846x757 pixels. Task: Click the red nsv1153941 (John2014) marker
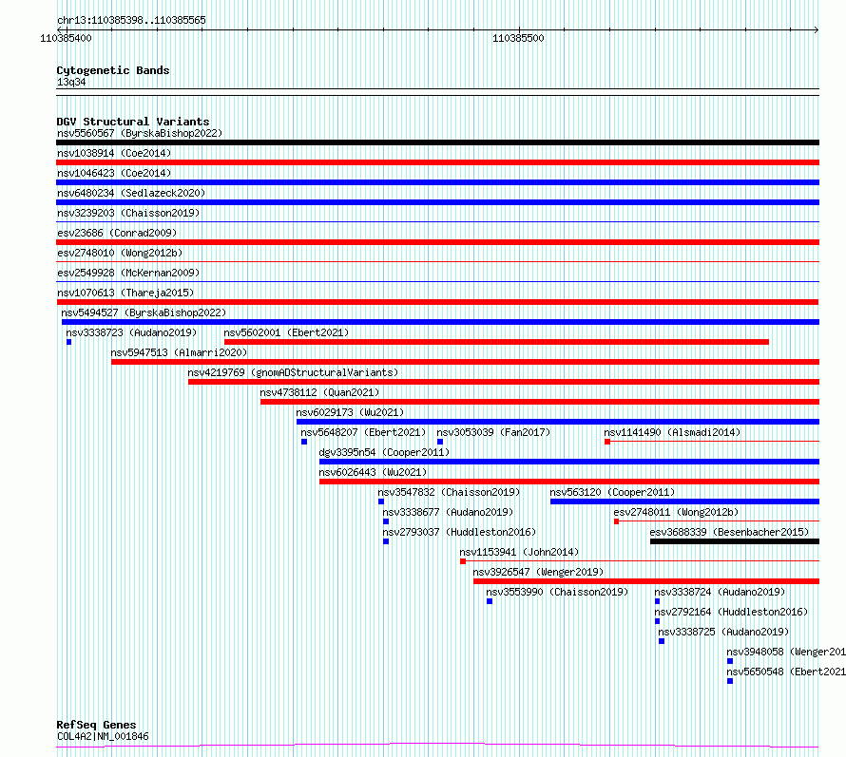pyautogui.click(x=463, y=561)
